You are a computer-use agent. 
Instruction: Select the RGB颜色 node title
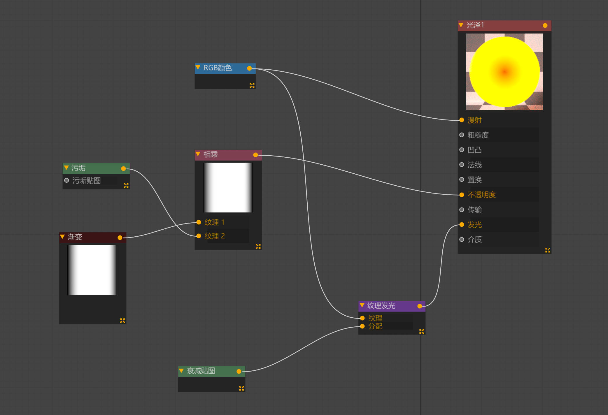(x=218, y=68)
